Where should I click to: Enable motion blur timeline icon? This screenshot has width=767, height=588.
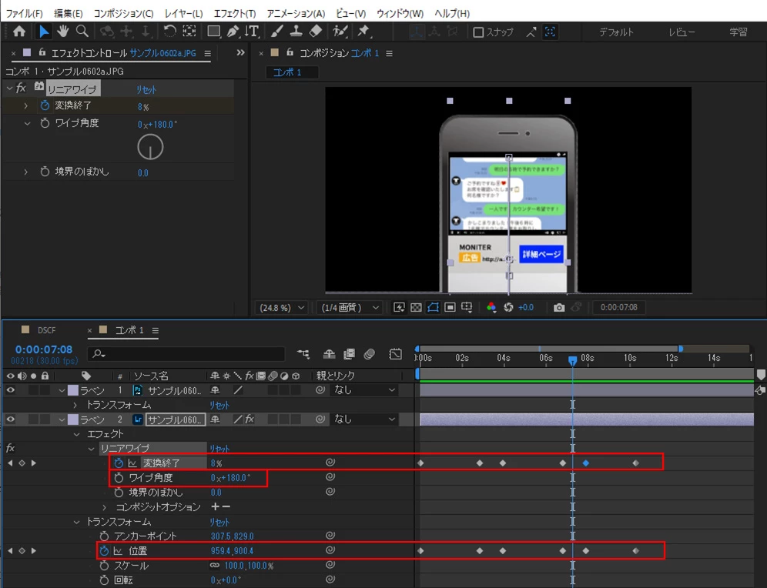pyautogui.click(x=370, y=354)
